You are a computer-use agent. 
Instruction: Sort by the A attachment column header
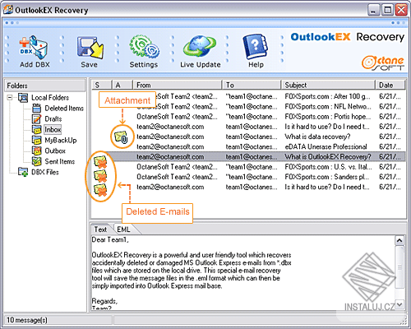(x=122, y=85)
